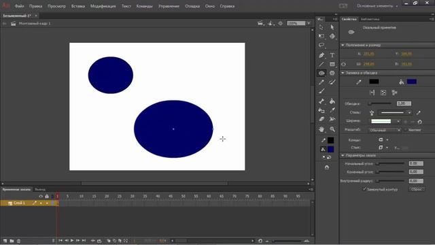The height and width of the screenshot is (245, 435).
Task: Open the workspace switcher dropdown
Action: coord(377,6)
